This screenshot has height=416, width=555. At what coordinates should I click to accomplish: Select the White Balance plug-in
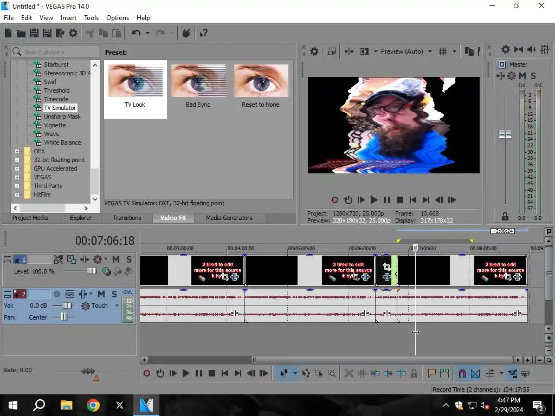tap(62, 142)
